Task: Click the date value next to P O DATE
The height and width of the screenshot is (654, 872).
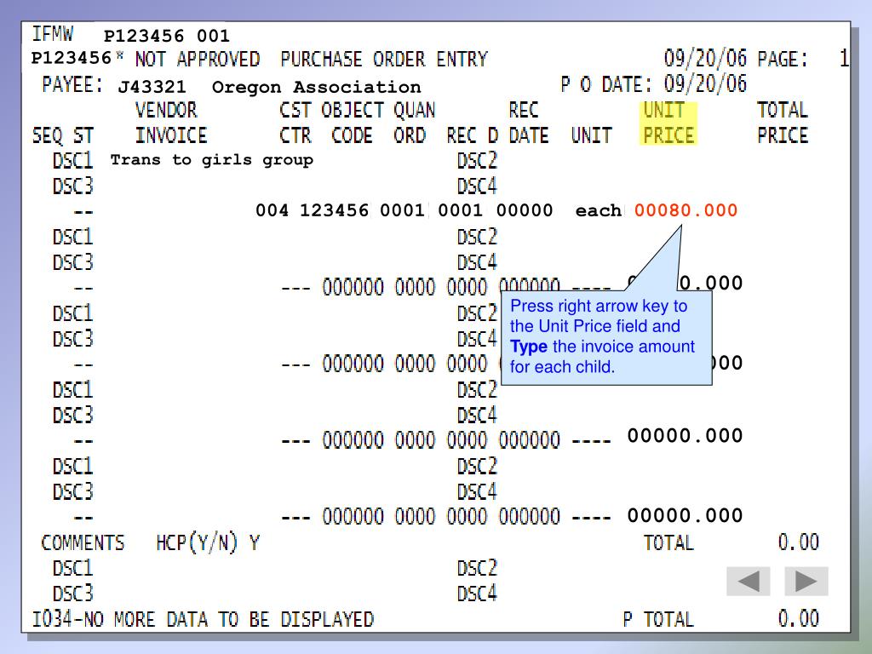Action: pyautogui.click(x=705, y=84)
